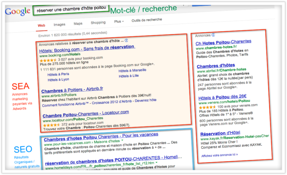Click the www.abritel.fr/Chambre-hotes URL text
The width and height of the screenshot is (287, 175).
point(222,70)
